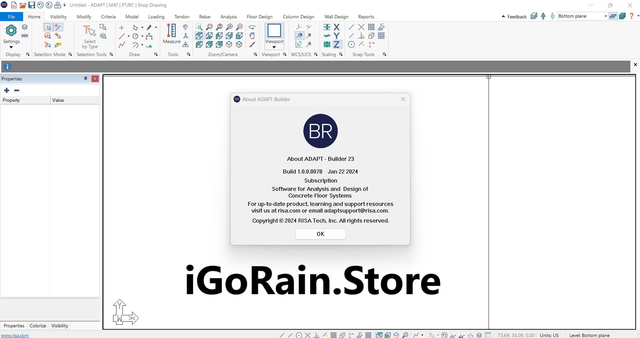
Task: Select the Zoom Window magnifier icon
Action: coord(199,27)
